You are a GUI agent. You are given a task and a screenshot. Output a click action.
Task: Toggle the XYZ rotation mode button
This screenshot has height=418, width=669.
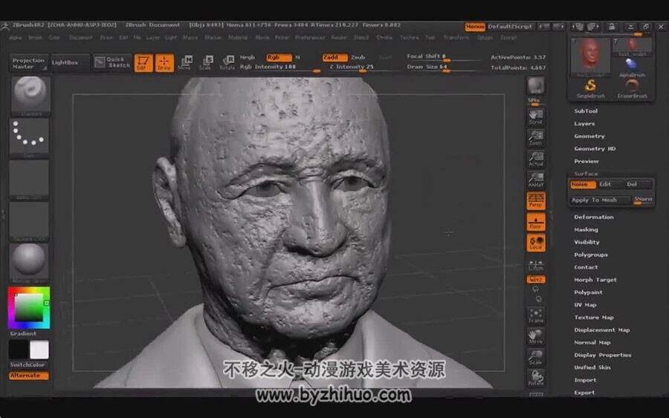tap(536, 279)
